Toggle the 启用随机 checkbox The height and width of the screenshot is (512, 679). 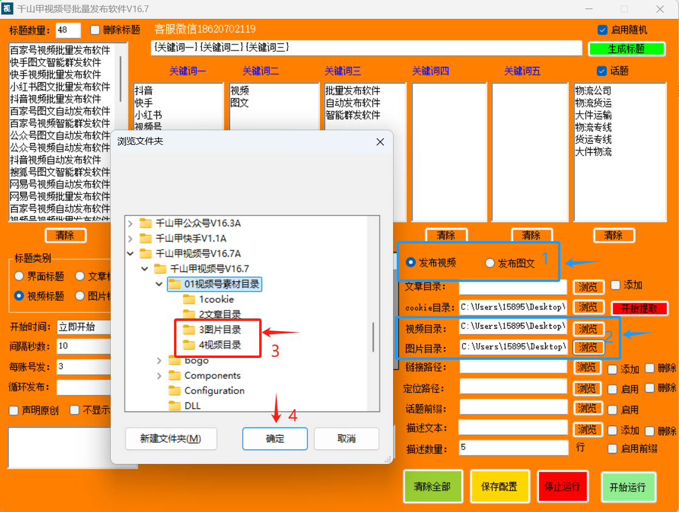(x=602, y=30)
